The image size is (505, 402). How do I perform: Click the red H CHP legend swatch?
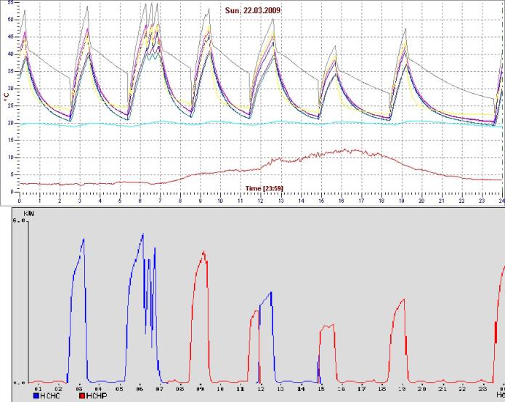(x=81, y=397)
